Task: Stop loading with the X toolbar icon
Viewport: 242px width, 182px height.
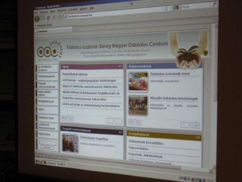Action: tap(54, 17)
